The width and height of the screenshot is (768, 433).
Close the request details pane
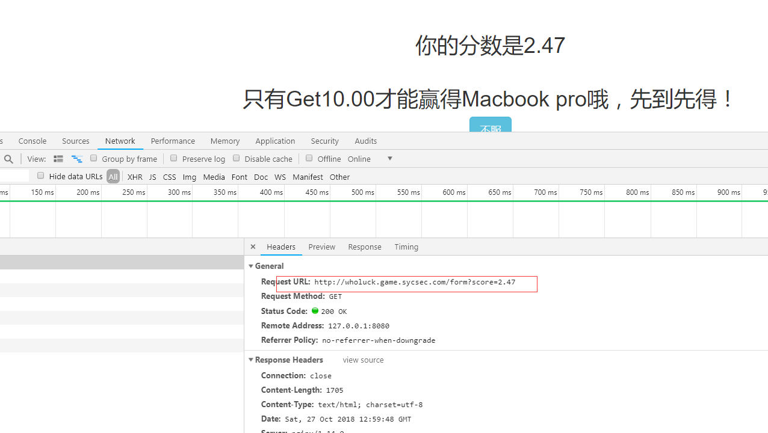point(253,247)
